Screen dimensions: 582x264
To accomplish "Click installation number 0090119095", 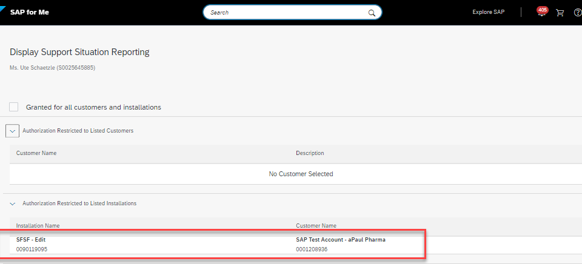I will [x=32, y=249].
